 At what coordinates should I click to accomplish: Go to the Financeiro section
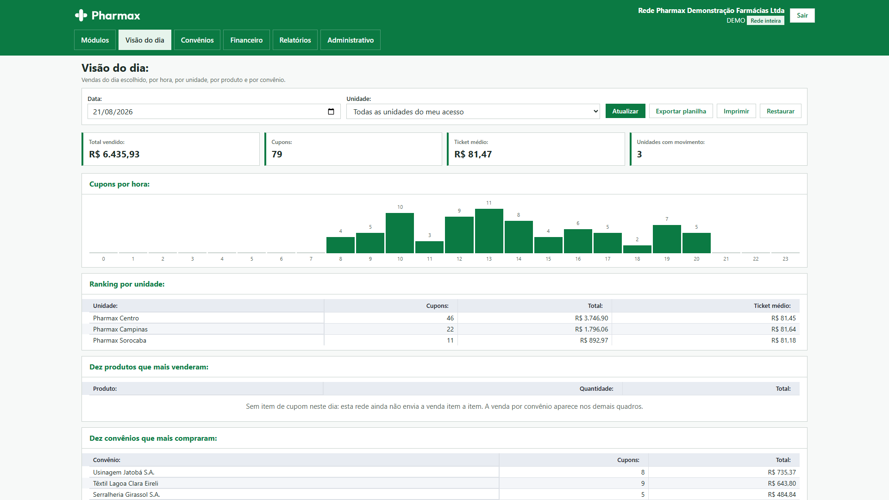coord(246,40)
